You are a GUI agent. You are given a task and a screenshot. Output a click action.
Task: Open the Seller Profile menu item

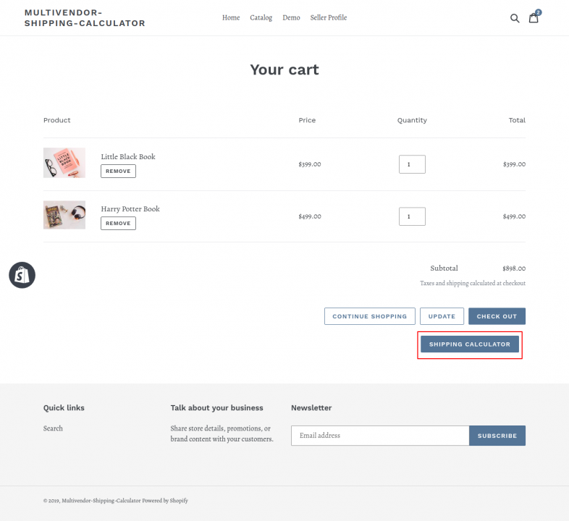click(x=329, y=17)
